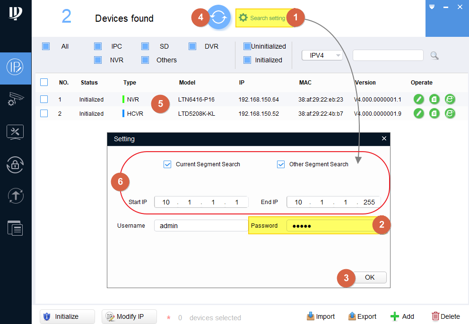Toggle the Others filter checkbox

click(145, 60)
